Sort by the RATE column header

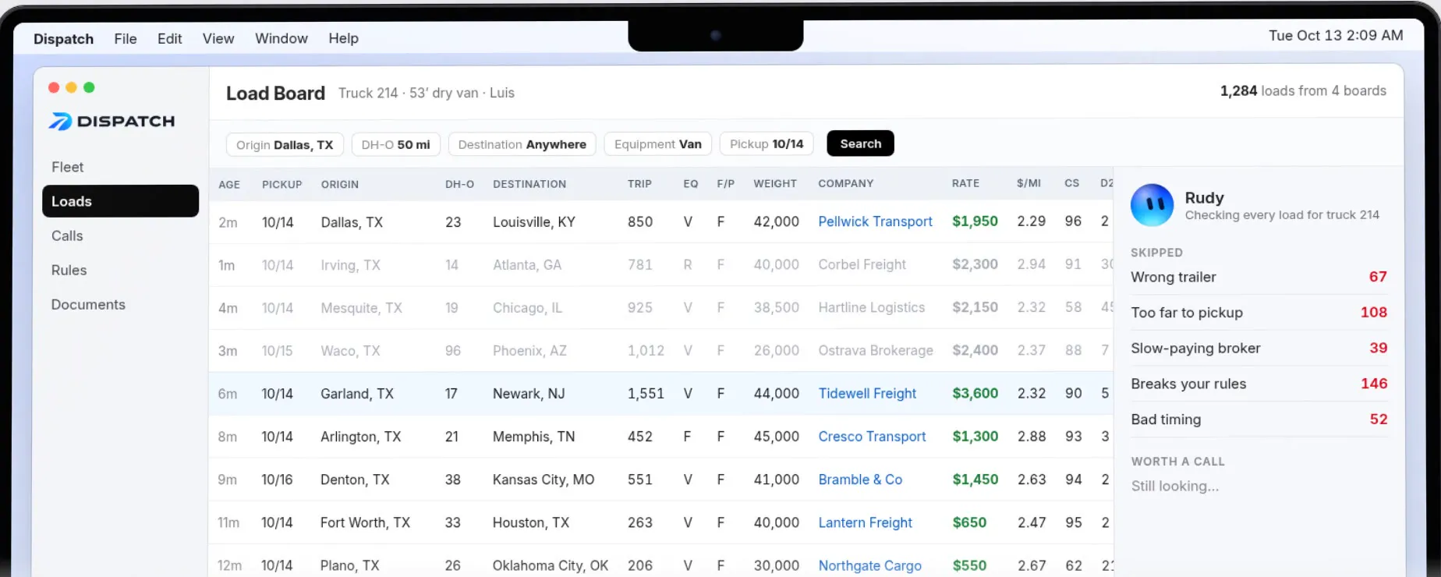965,183
